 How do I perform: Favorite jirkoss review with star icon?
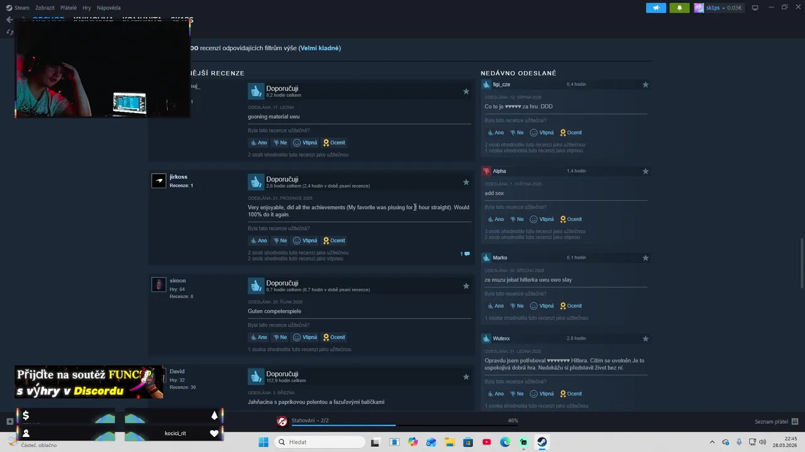[x=466, y=182]
